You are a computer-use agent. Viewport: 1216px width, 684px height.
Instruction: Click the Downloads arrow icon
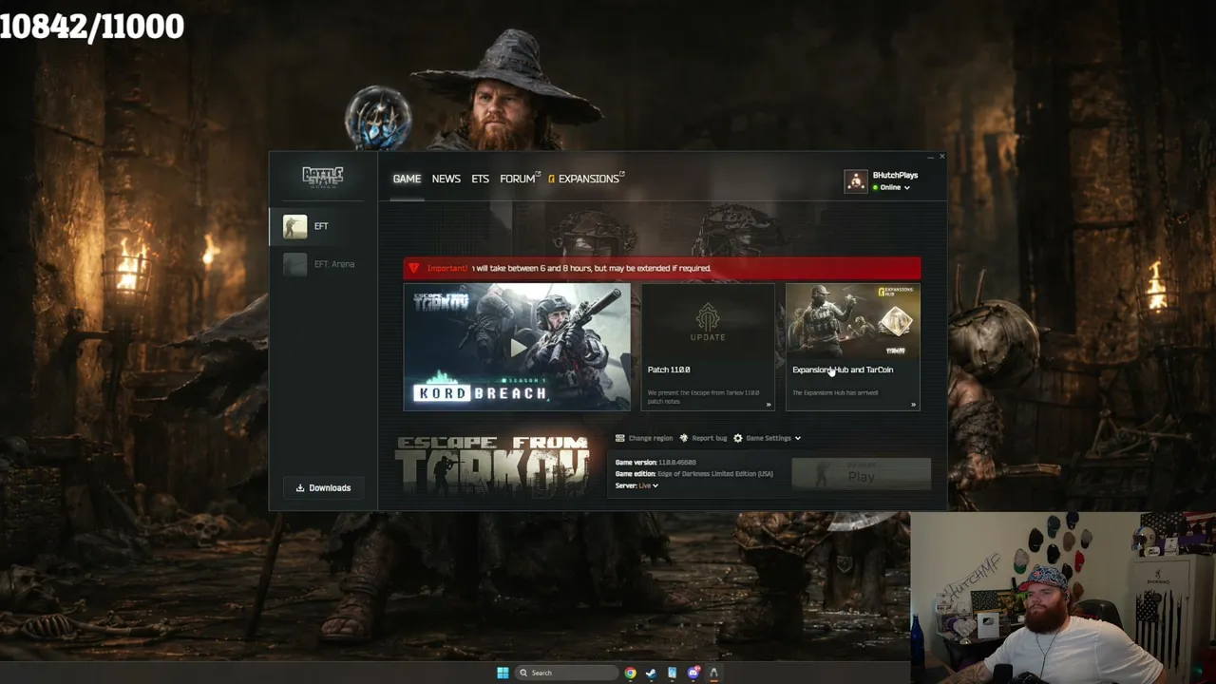pyautogui.click(x=300, y=488)
